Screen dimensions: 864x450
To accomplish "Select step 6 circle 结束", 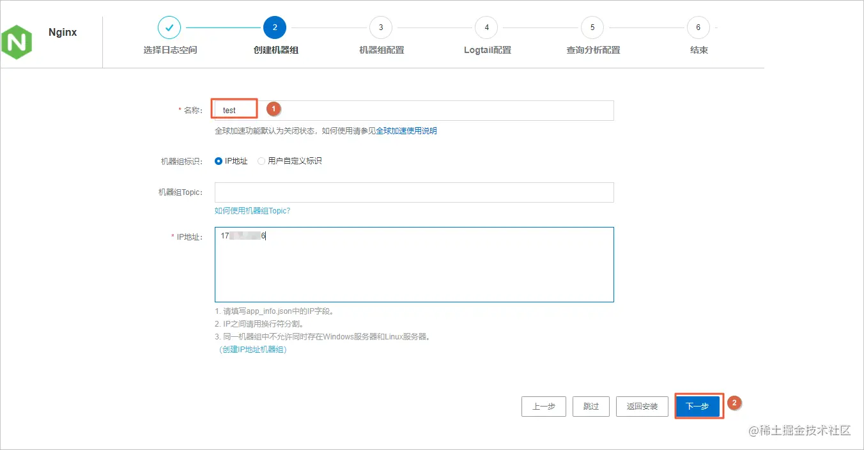I will [x=698, y=27].
